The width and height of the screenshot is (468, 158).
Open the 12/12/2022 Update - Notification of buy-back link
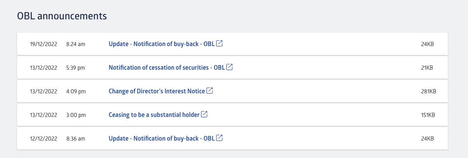coord(161,138)
